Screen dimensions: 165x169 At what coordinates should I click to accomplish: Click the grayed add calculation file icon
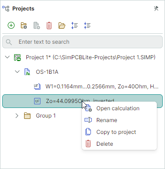tap(36, 26)
